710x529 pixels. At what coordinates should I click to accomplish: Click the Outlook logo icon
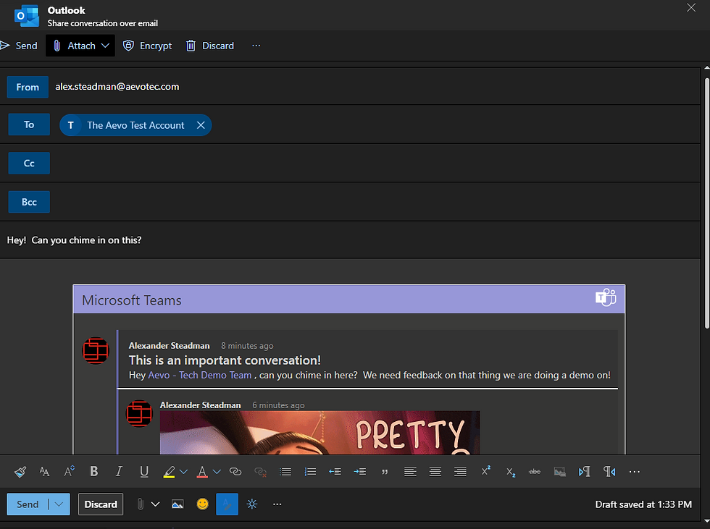(27, 16)
